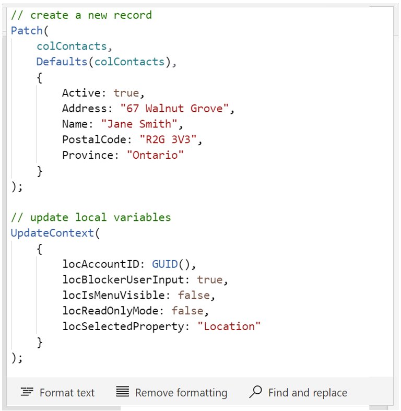Click the Find and replace magnifier icon

(255, 392)
